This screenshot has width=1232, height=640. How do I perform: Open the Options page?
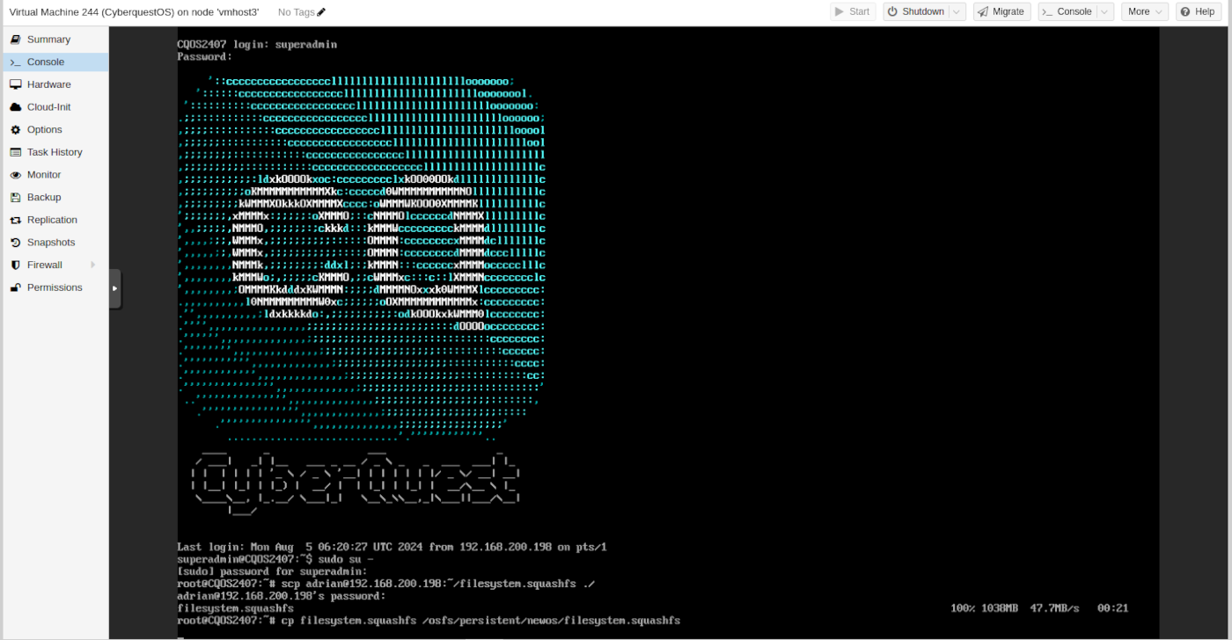click(55, 130)
